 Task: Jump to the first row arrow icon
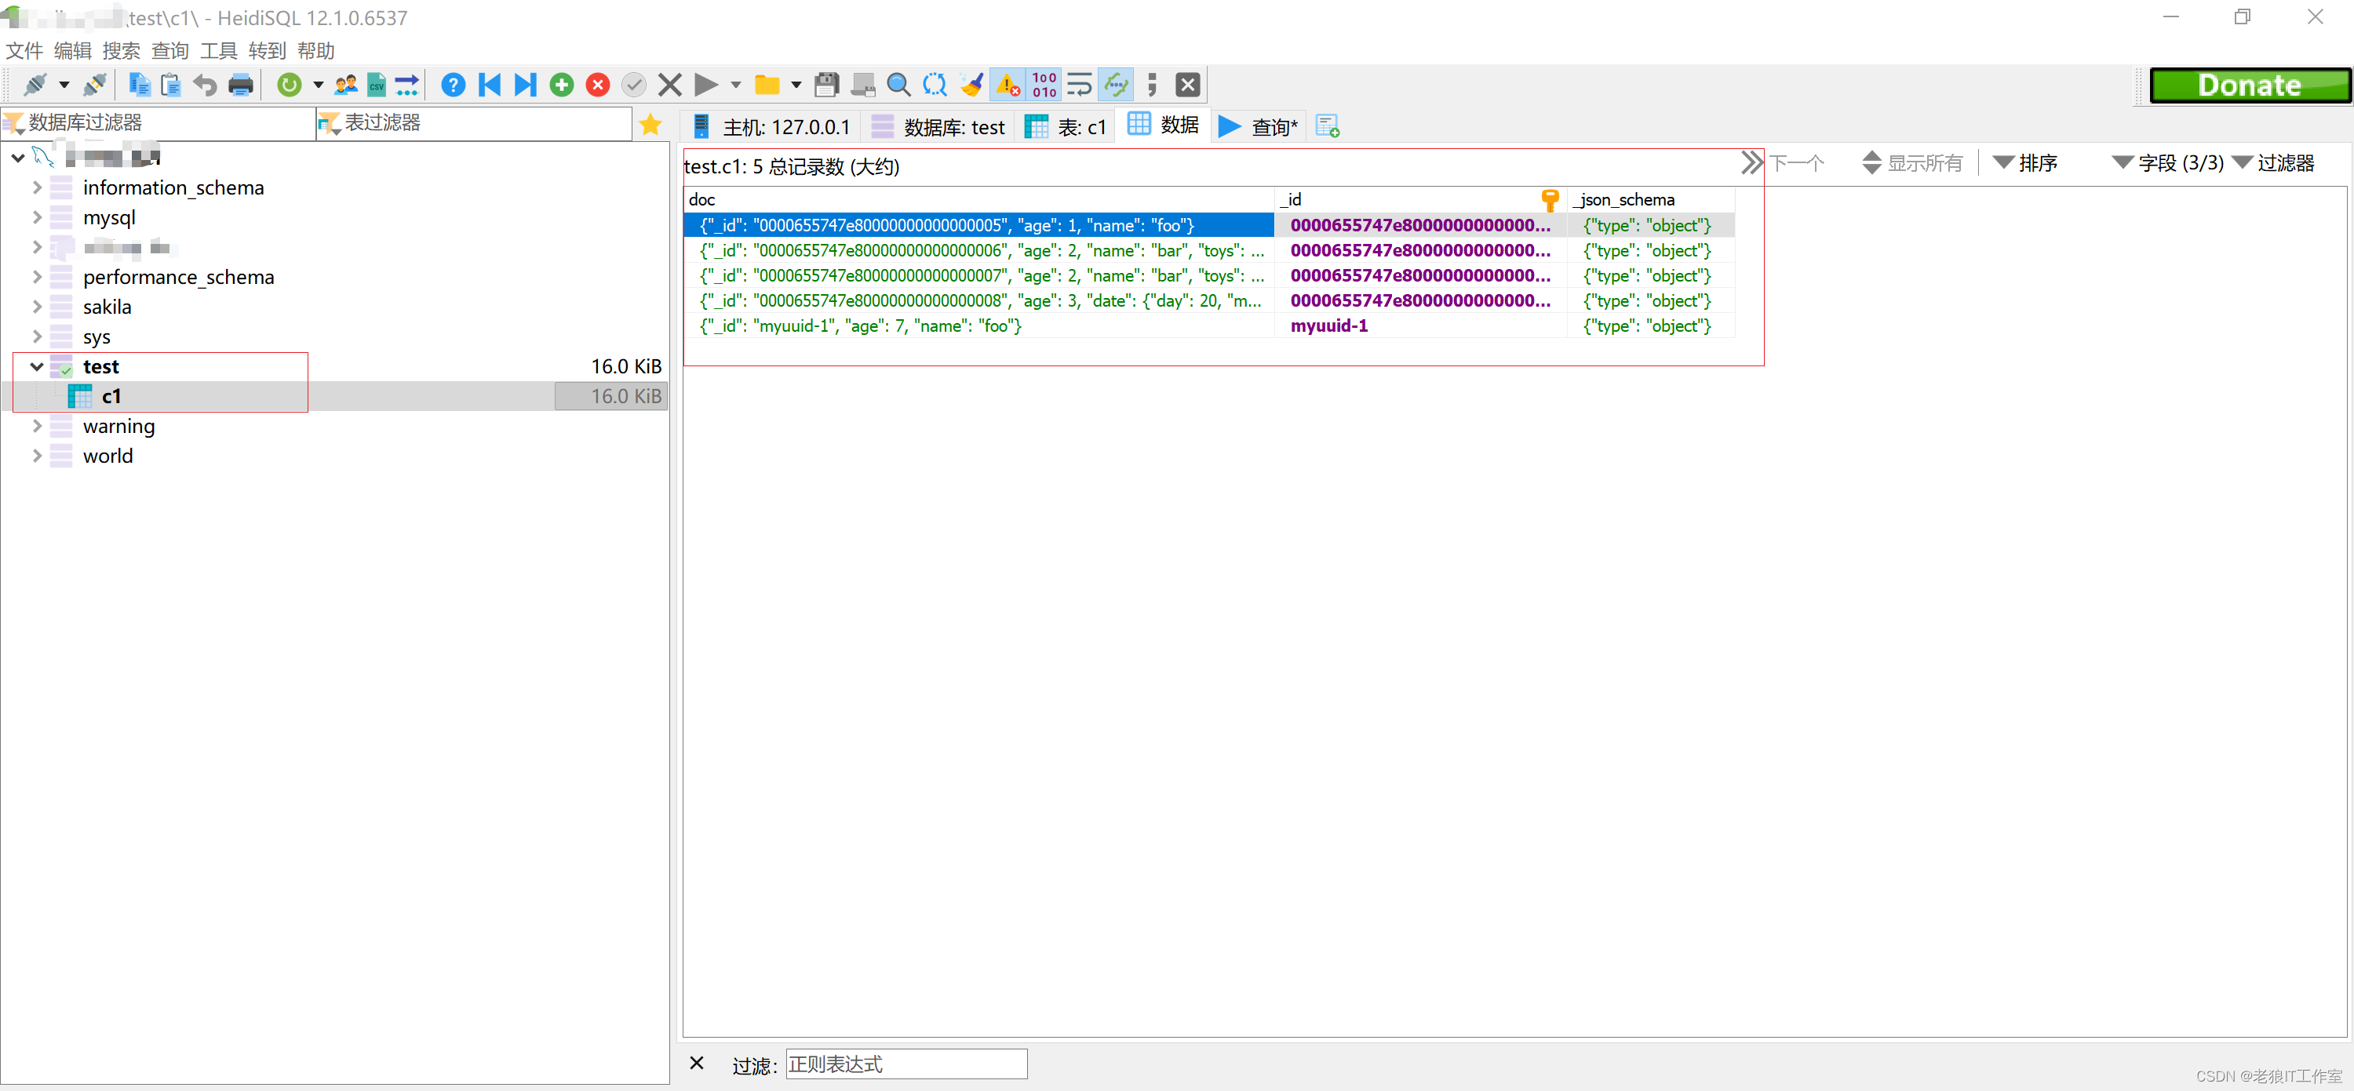[490, 85]
